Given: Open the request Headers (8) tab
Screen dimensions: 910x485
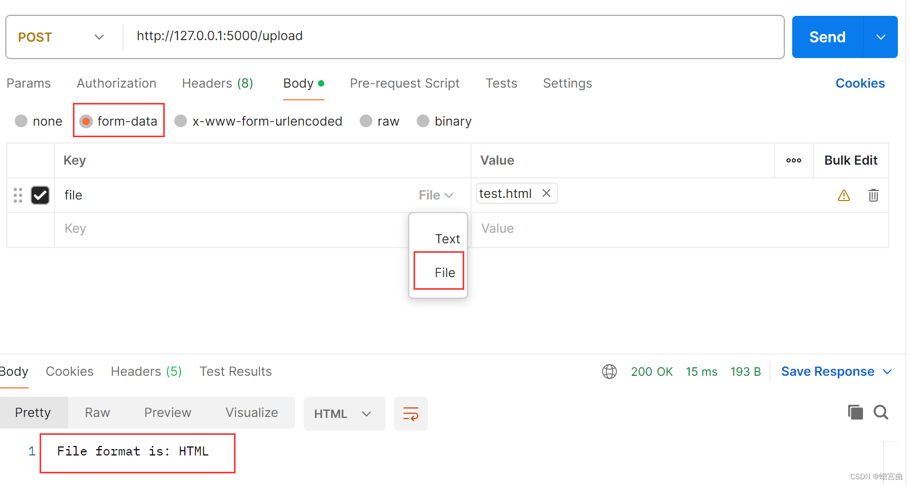Looking at the screenshot, I should [x=218, y=83].
